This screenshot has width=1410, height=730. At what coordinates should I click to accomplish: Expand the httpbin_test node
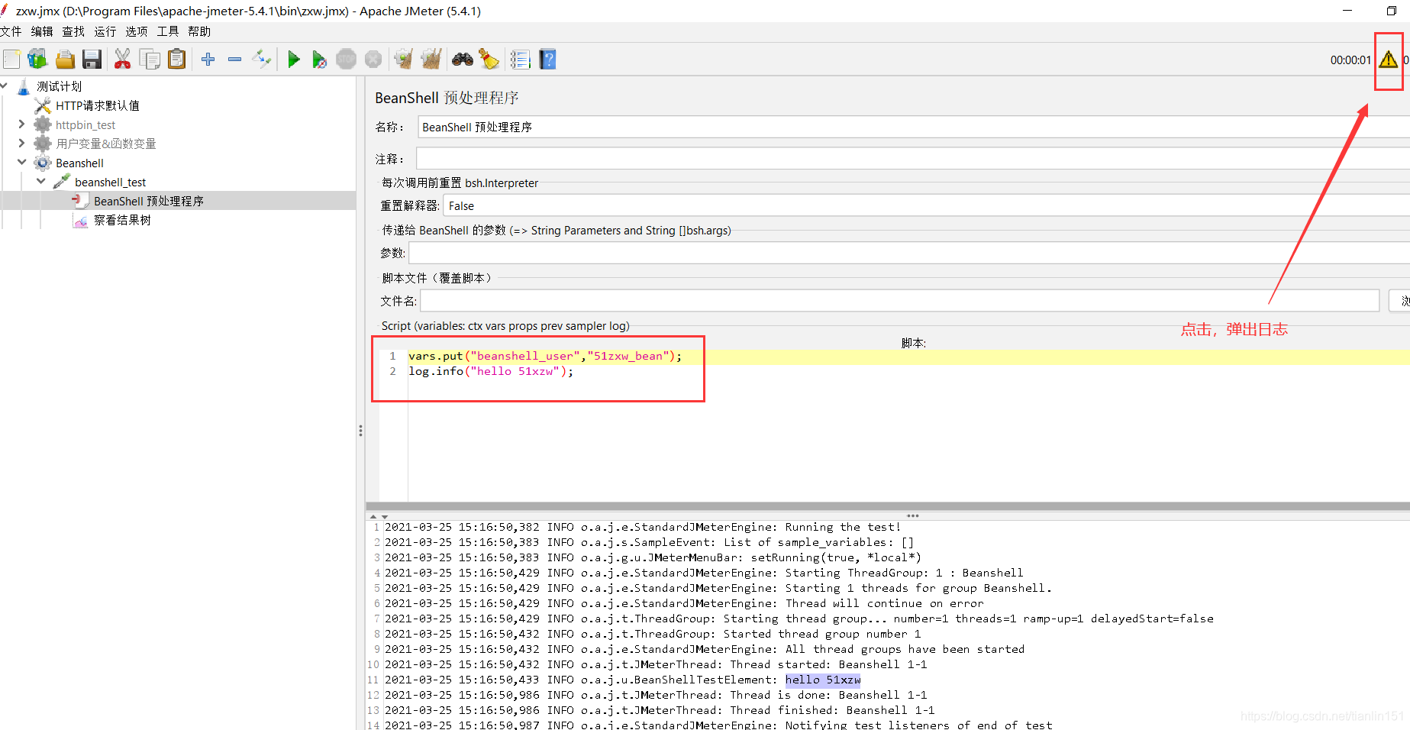tap(21, 124)
